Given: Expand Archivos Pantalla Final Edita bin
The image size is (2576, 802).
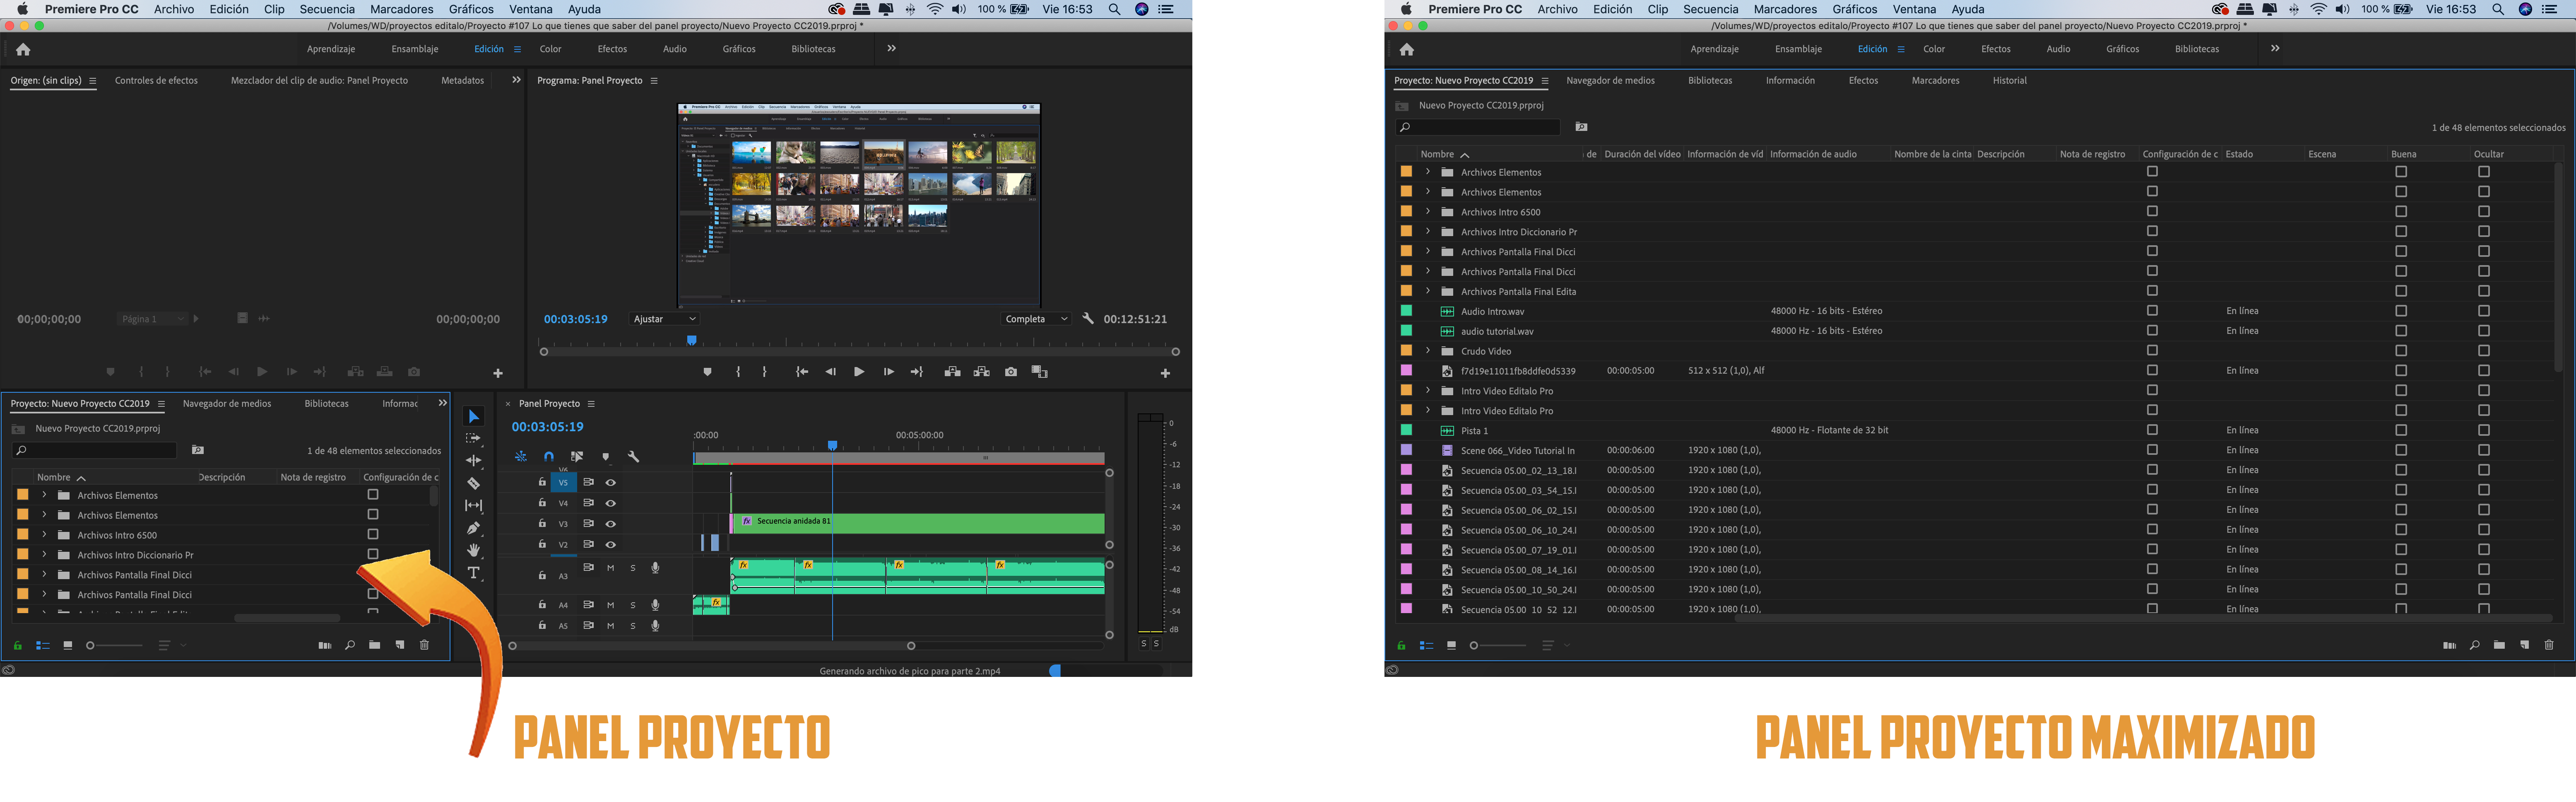Looking at the screenshot, I should (x=1427, y=291).
